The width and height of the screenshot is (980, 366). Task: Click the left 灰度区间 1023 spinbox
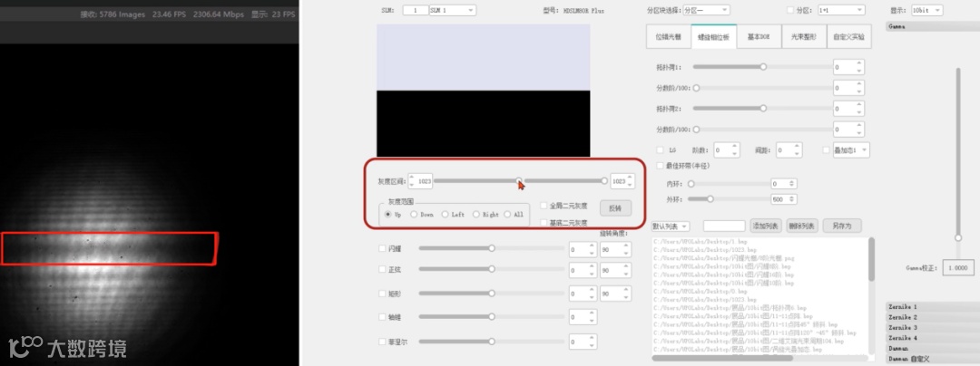pyautogui.click(x=420, y=181)
